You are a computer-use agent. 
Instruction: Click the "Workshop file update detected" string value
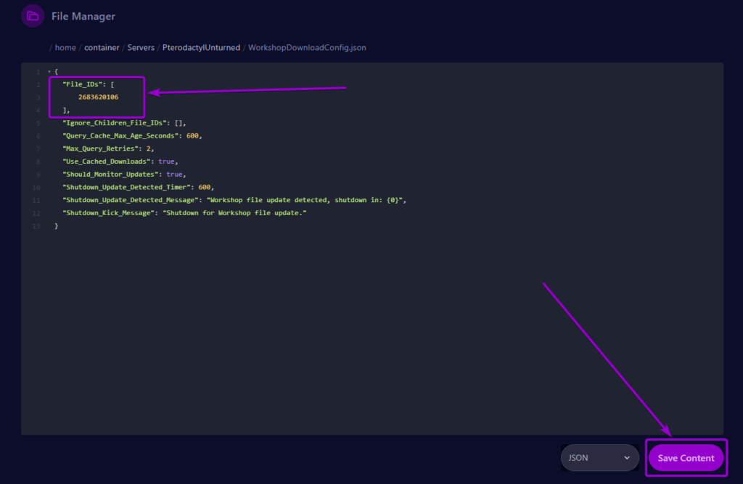tap(306, 200)
